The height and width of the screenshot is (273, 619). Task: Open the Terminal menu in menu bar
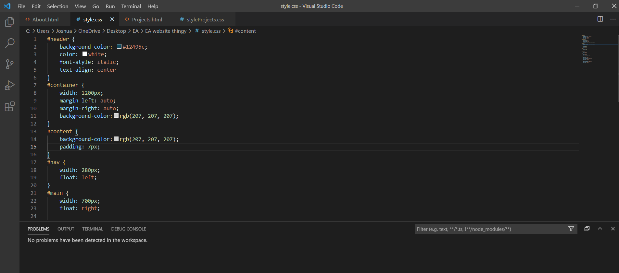131,6
